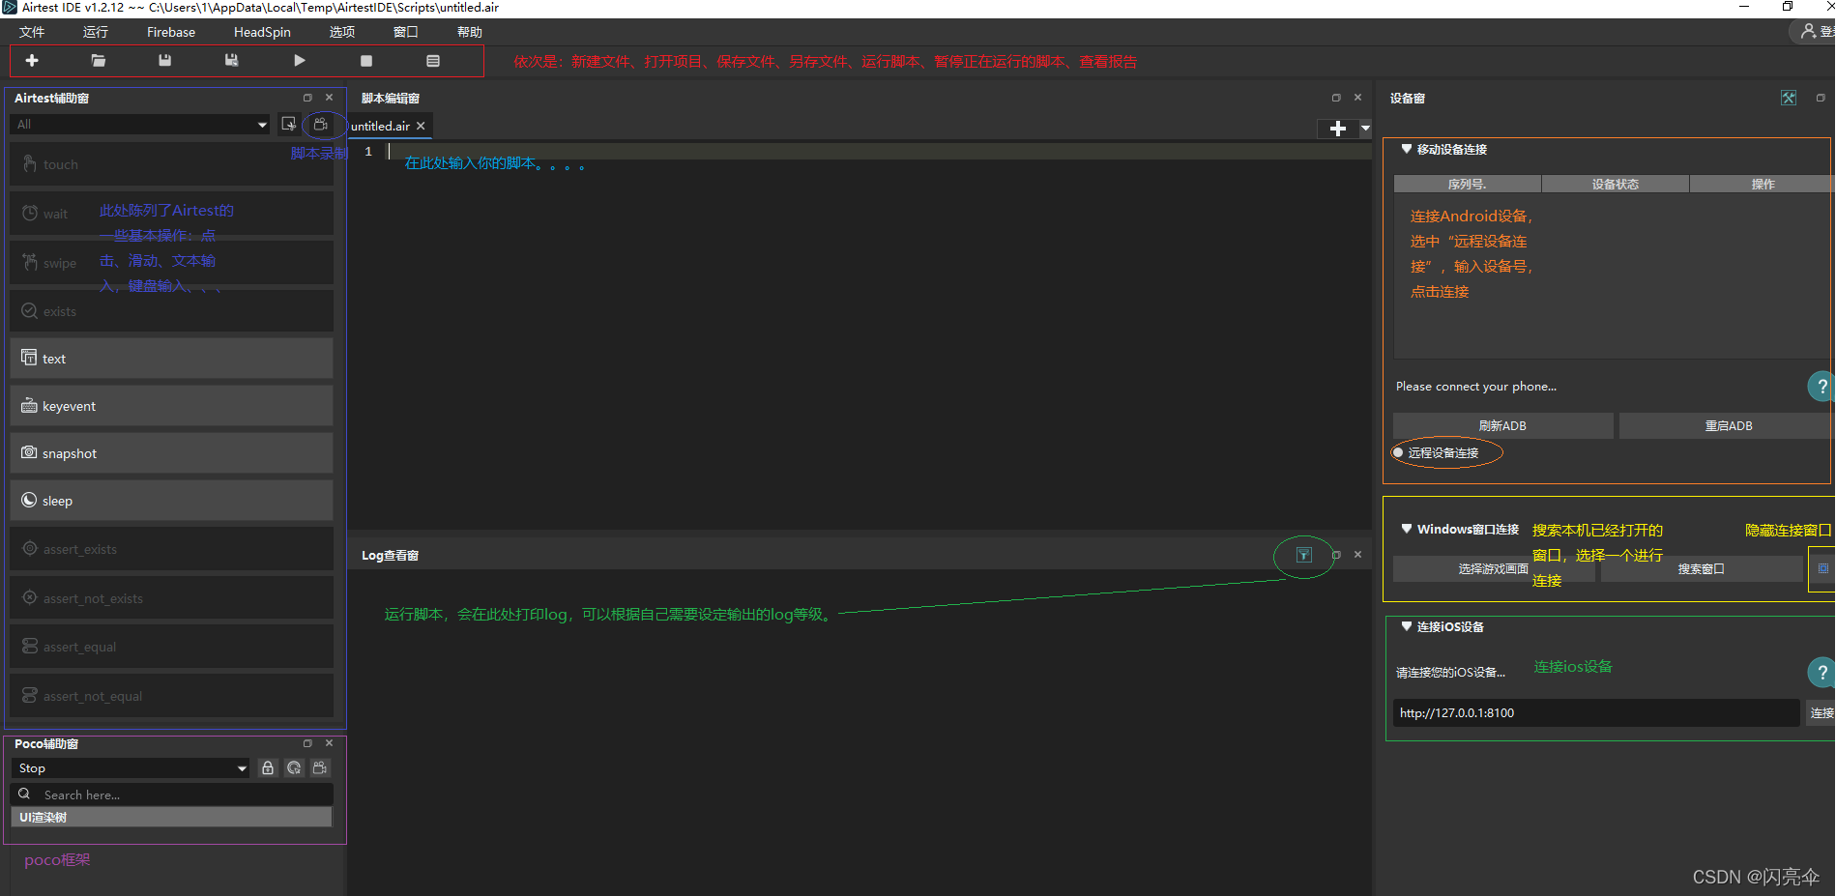Click the screenshot capture icon in Airtest panel

point(288,124)
